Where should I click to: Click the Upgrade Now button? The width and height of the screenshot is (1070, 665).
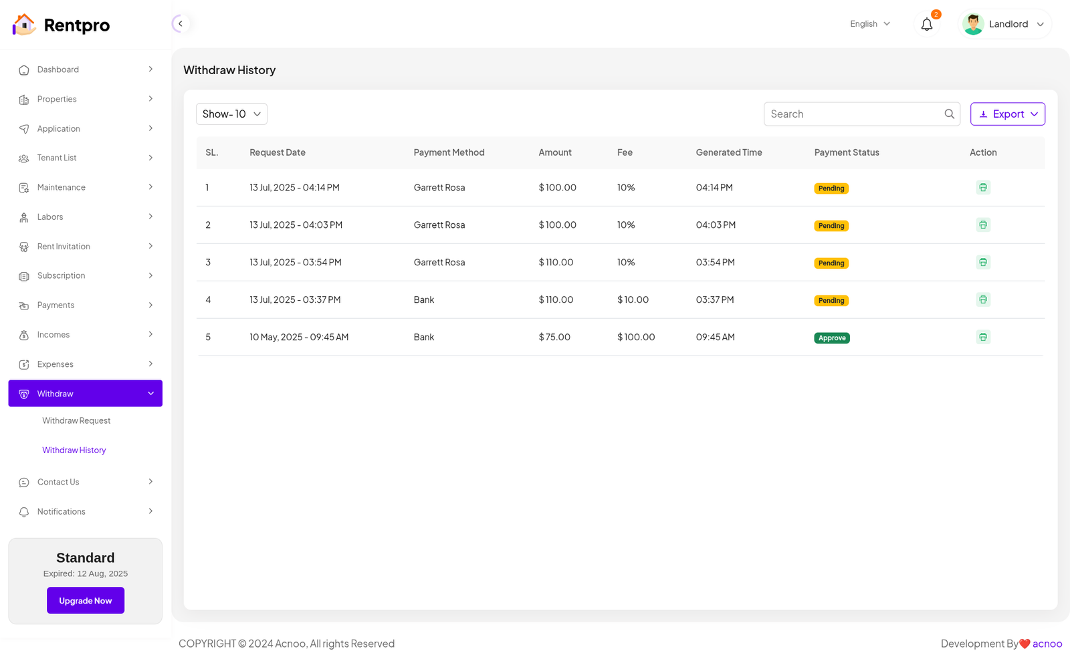coord(85,601)
